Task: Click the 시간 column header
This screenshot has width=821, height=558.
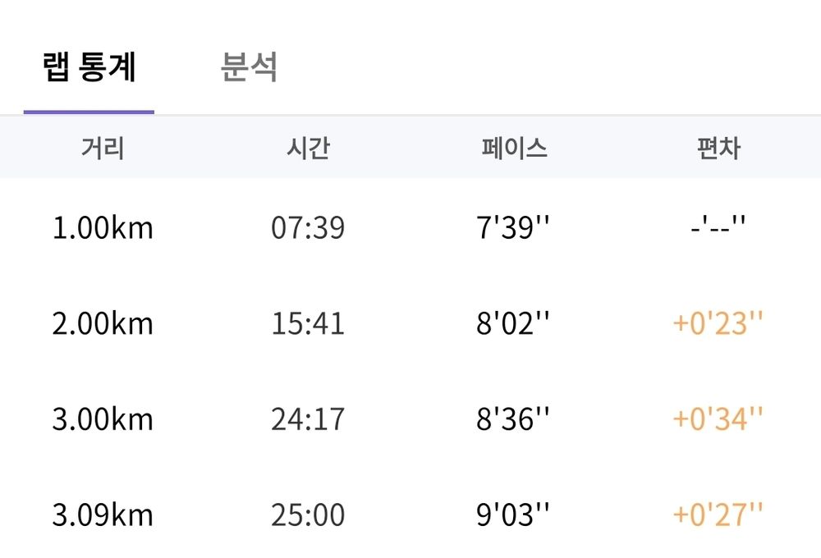Action: click(308, 149)
